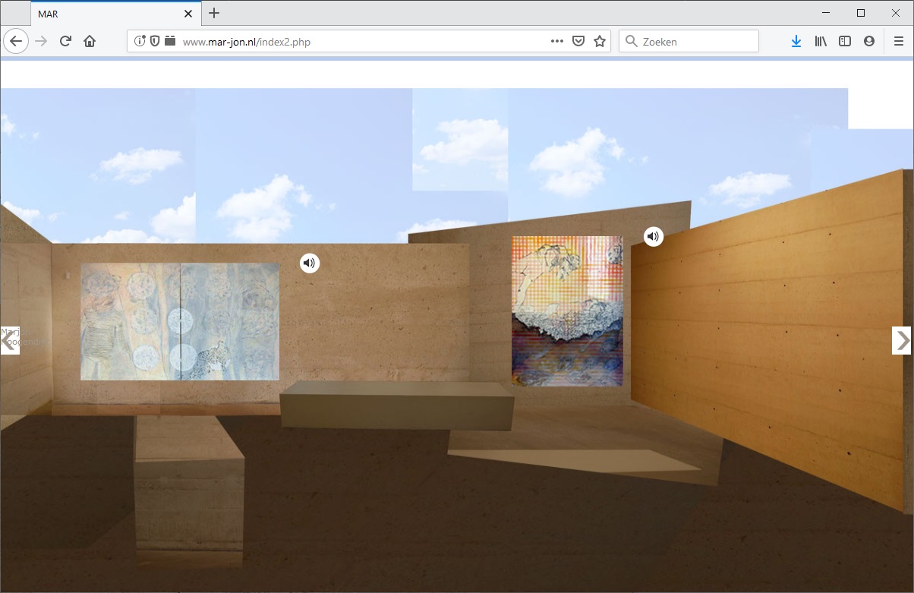Toggle the browser sidebar view
This screenshot has width=914, height=593.
pyautogui.click(x=845, y=42)
